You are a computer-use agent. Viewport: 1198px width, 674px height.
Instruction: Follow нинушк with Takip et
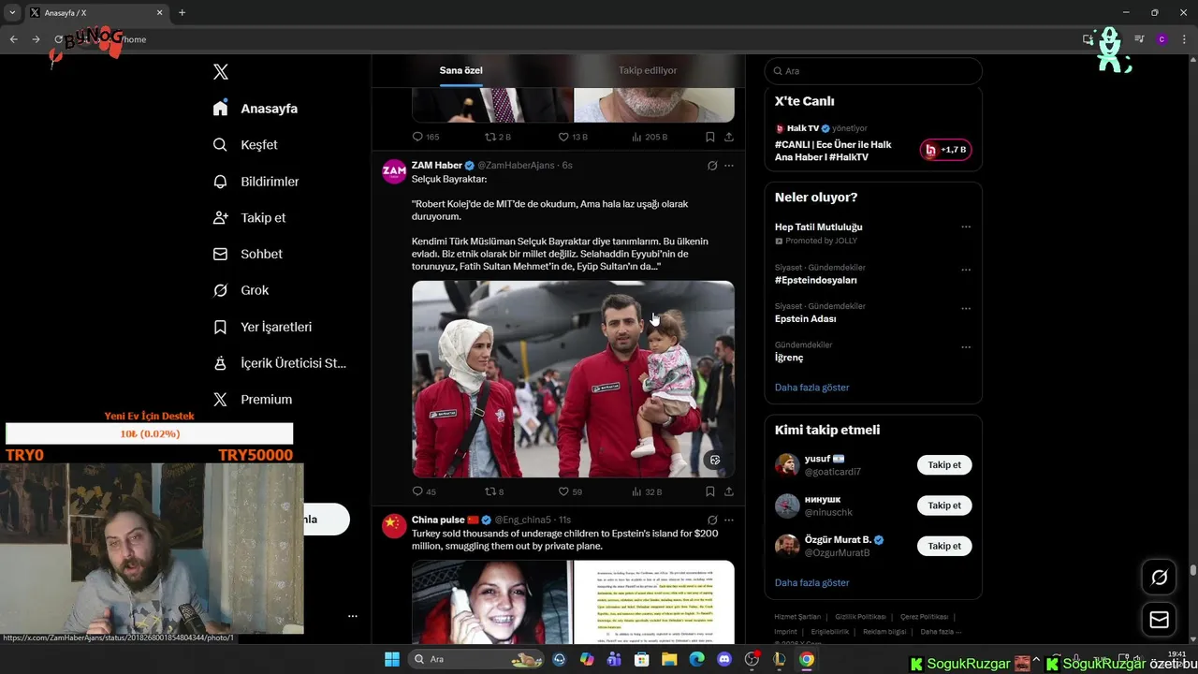tap(944, 505)
